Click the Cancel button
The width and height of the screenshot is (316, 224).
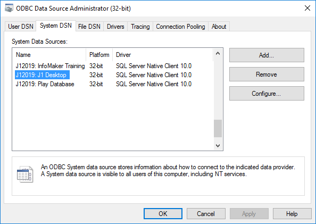pos(206,214)
